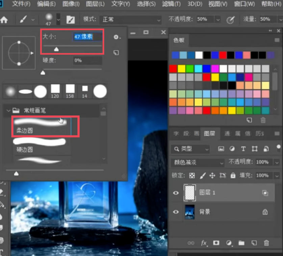The height and width of the screenshot is (256, 283).
Task: Toggle the brush settings panel icon
Action: 71,20
